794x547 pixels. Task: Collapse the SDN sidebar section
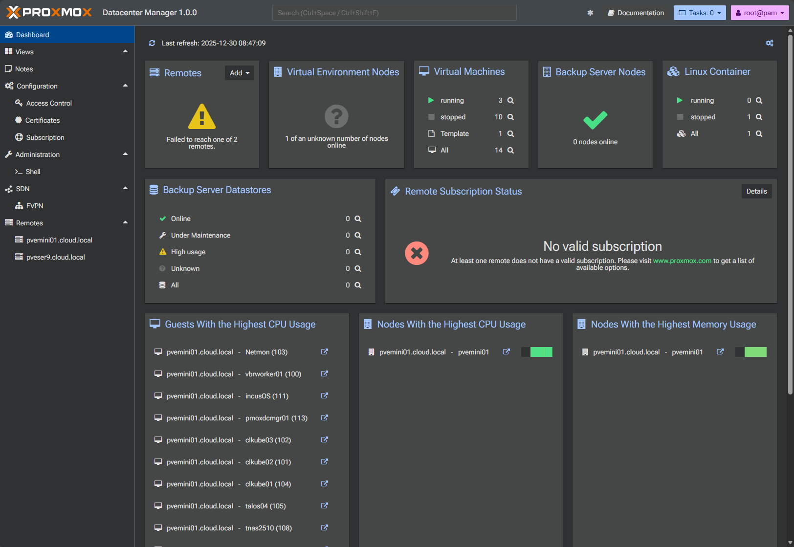click(125, 189)
